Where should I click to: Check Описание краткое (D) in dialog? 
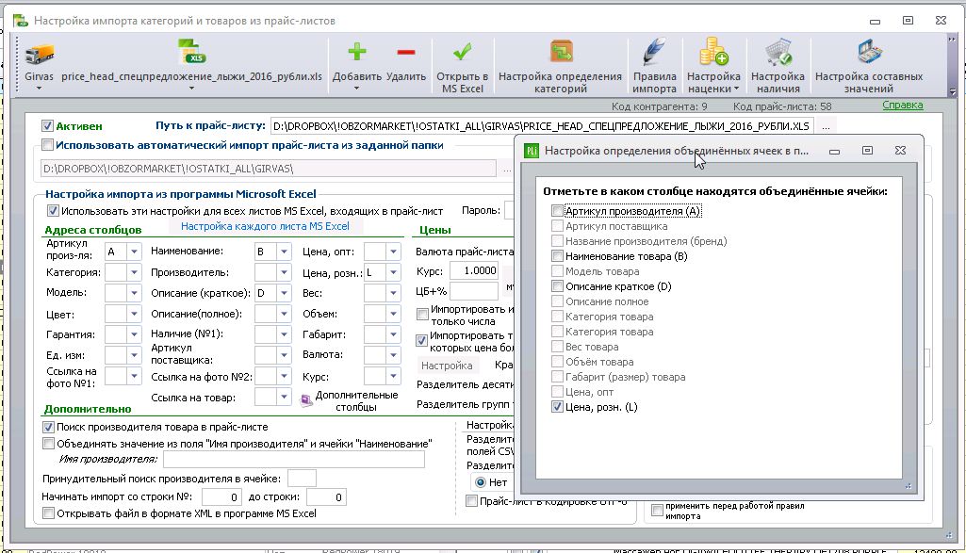[557, 286]
